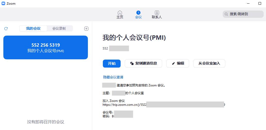Select the 552 256 5319 PMI meeting card
The height and width of the screenshot is (130, 266).
pyautogui.click(x=46, y=47)
